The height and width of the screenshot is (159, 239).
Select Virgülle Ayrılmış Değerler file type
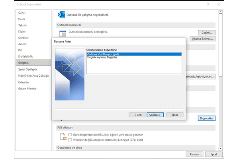point(134,57)
